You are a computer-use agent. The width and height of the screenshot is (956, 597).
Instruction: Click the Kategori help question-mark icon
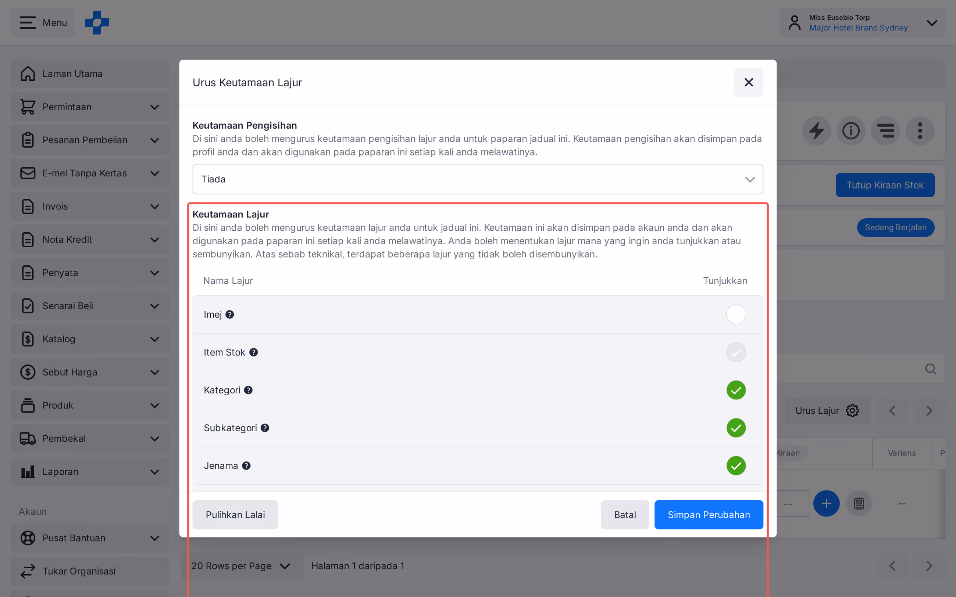pos(248,390)
